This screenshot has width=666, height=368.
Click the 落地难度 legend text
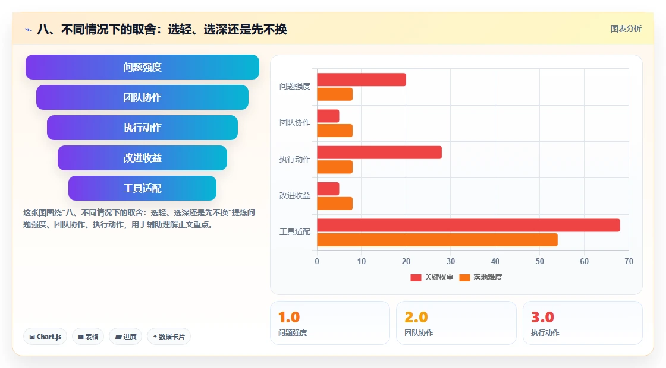pyautogui.click(x=488, y=277)
